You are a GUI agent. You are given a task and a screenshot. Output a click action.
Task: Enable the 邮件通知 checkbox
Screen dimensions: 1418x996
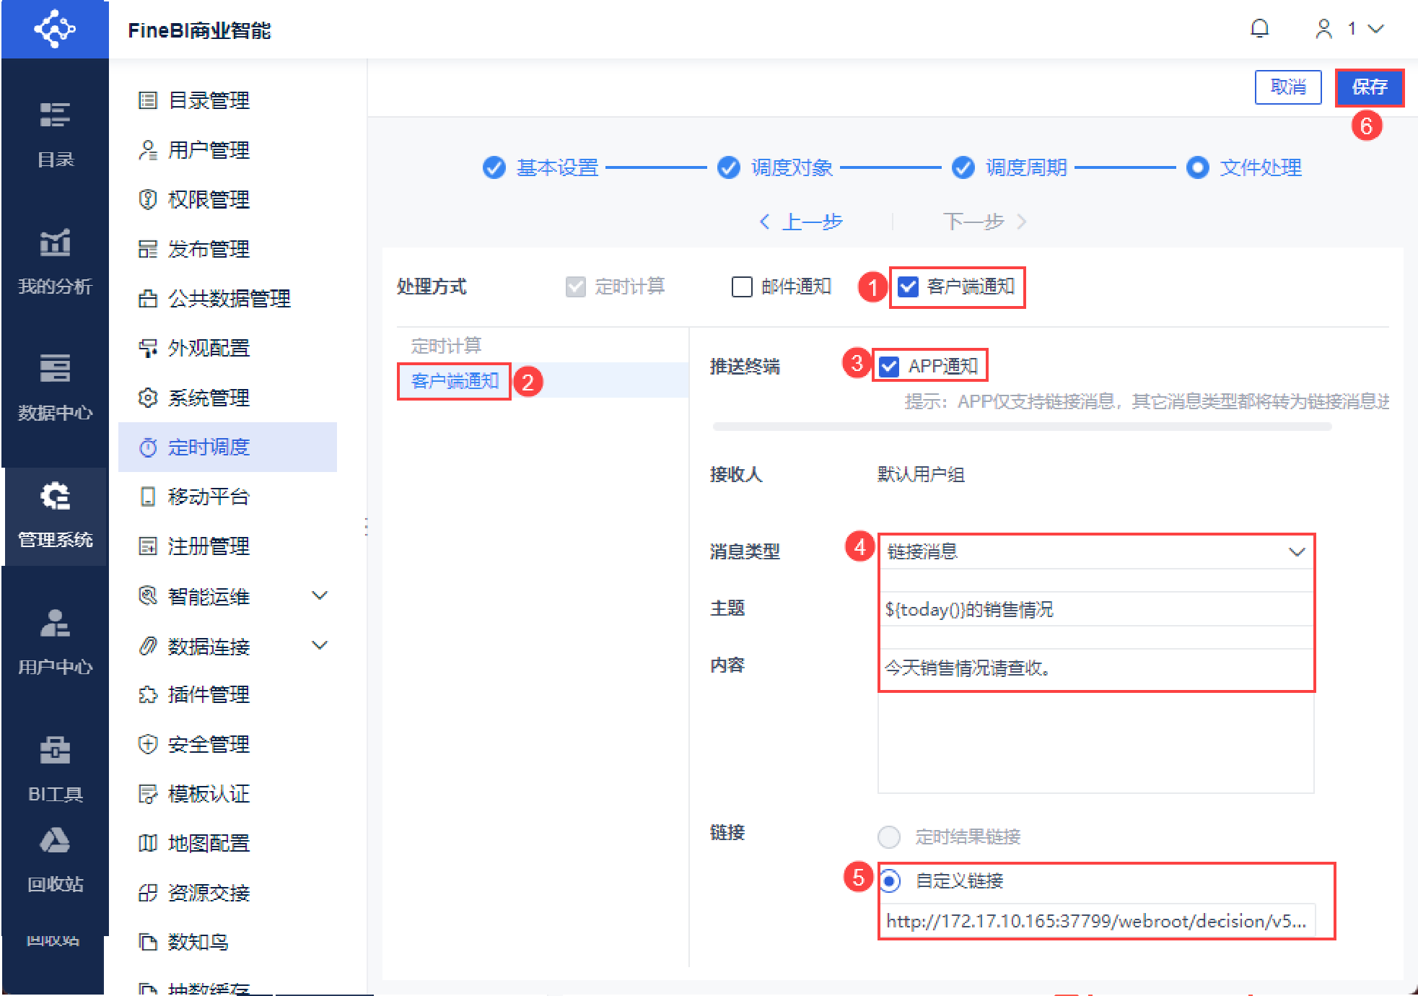pos(742,287)
